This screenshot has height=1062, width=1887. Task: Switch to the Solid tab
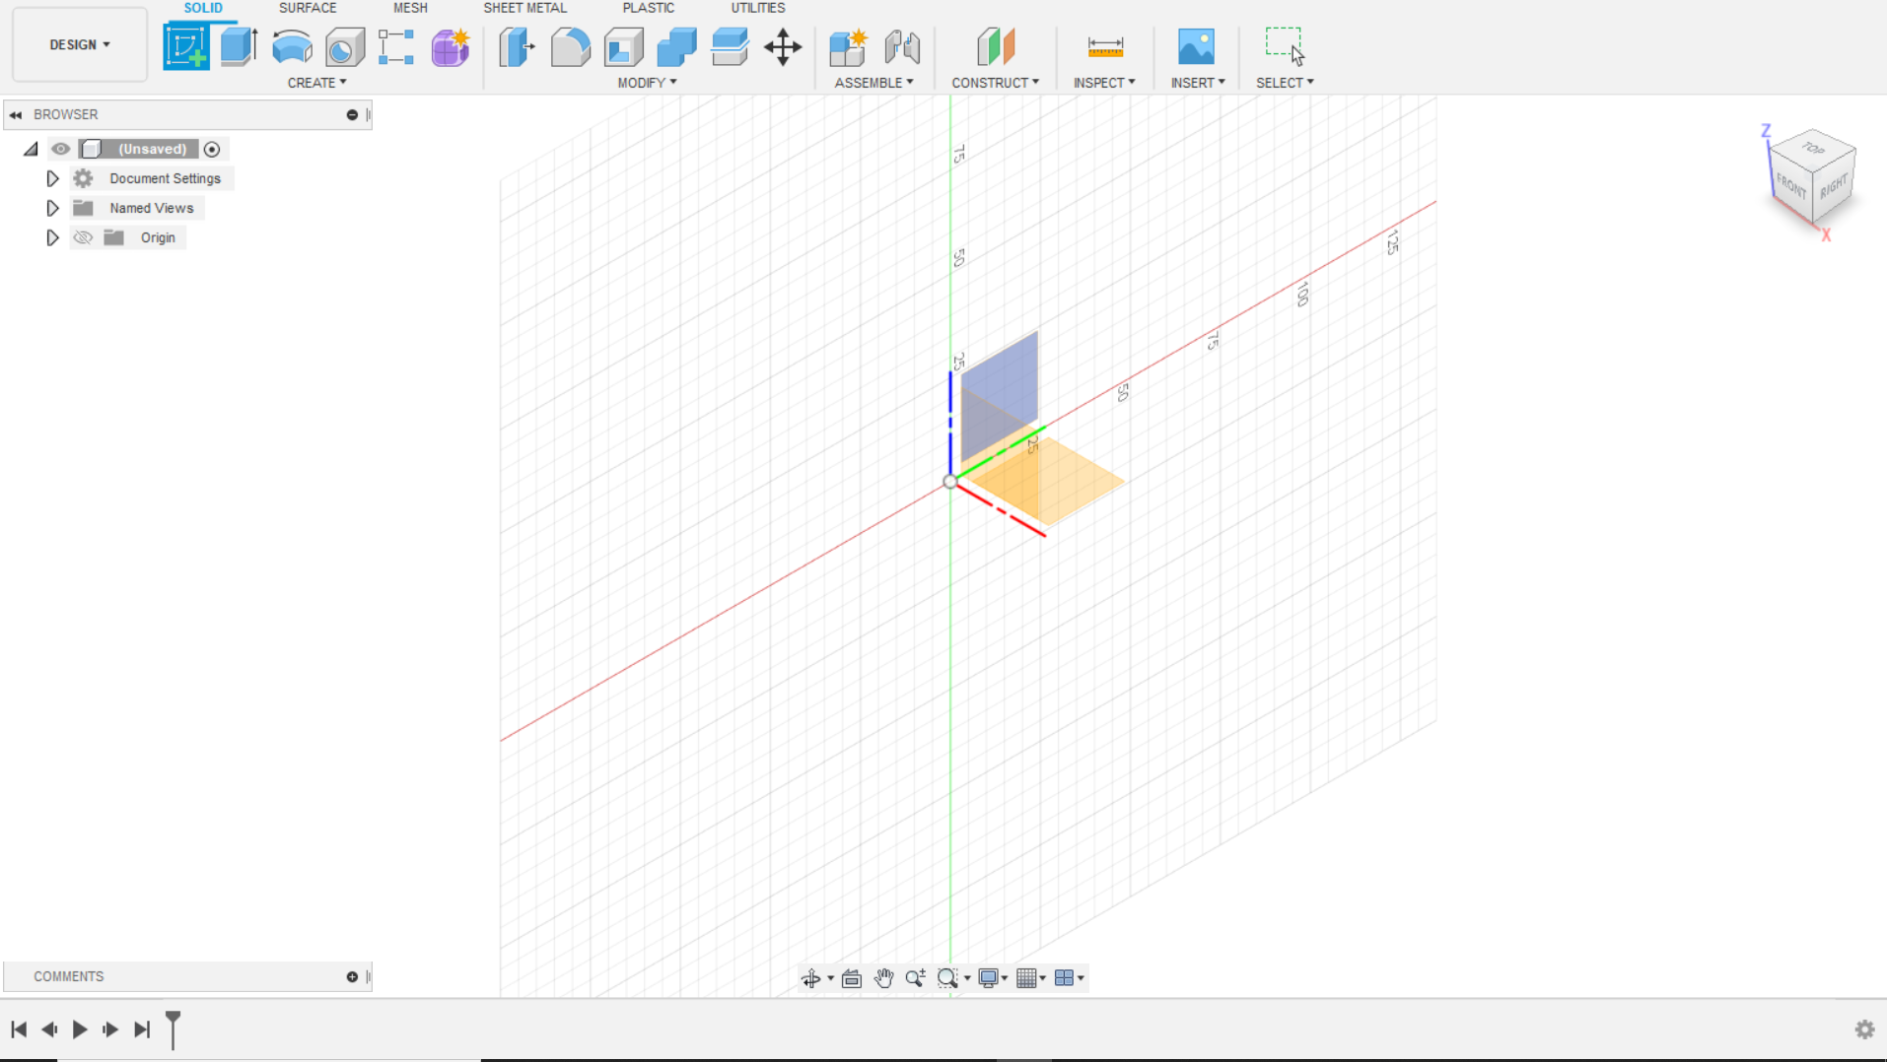(x=203, y=8)
